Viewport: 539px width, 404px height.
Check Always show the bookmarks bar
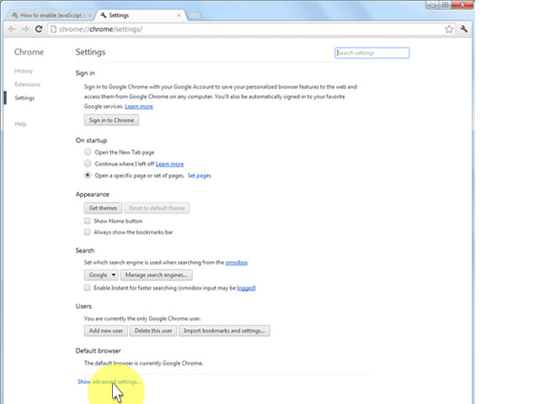tap(88, 231)
